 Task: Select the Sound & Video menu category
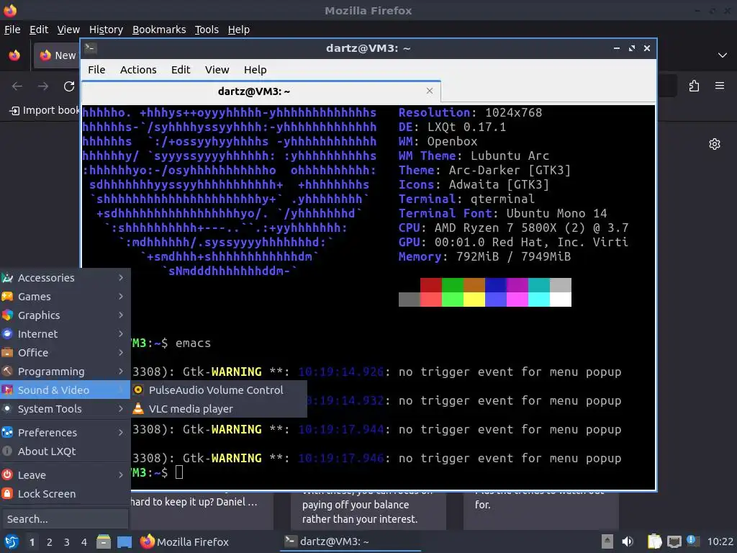tap(65, 390)
